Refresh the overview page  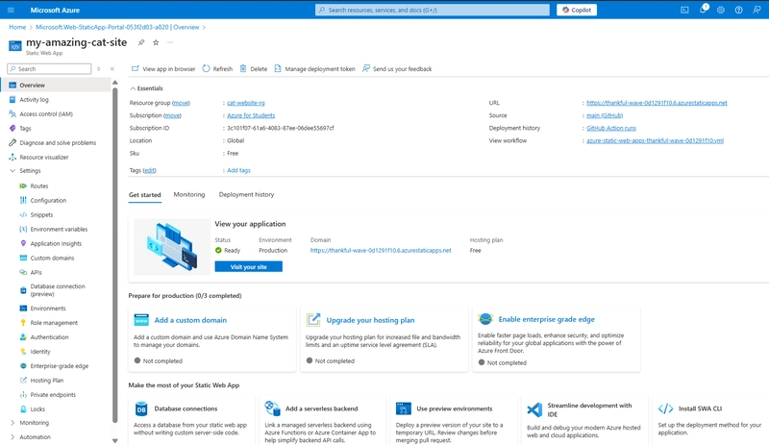[x=217, y=69]
